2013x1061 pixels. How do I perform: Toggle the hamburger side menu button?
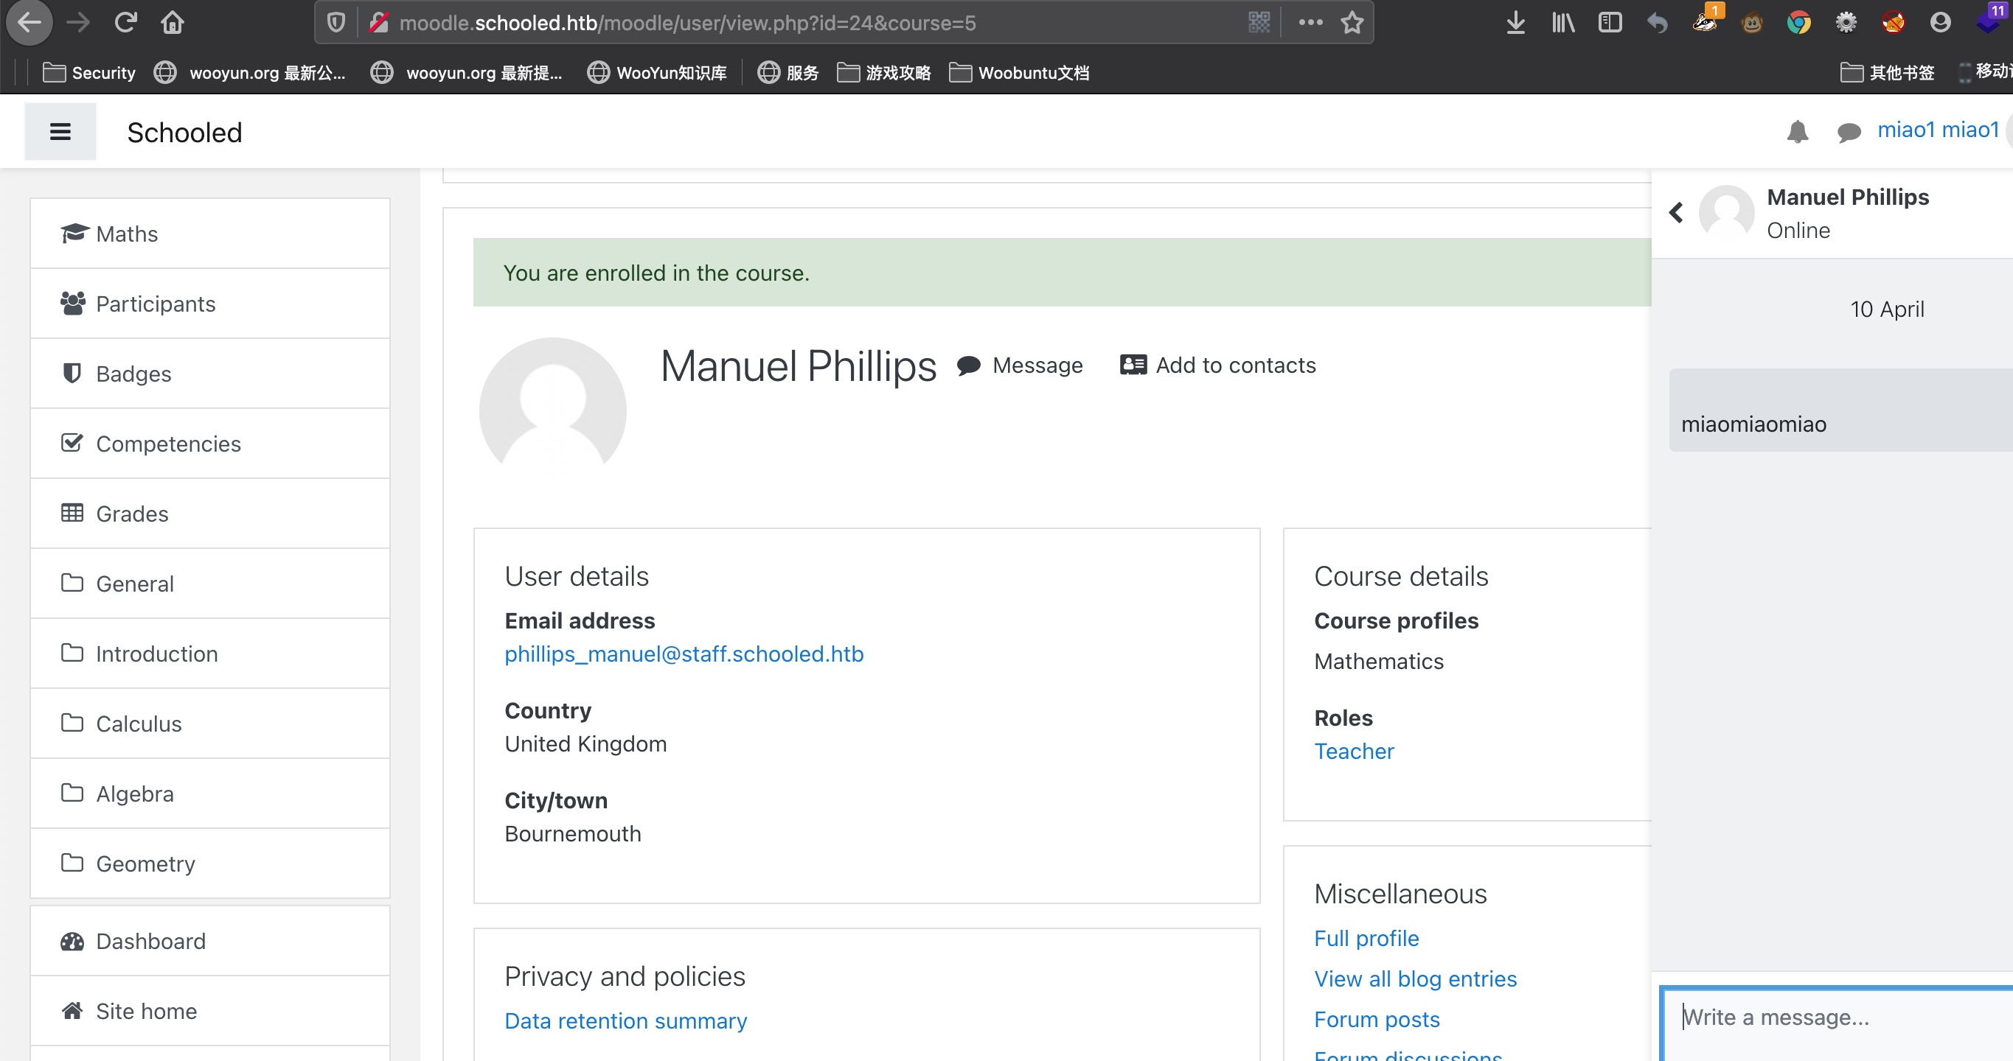coord(60,132)
